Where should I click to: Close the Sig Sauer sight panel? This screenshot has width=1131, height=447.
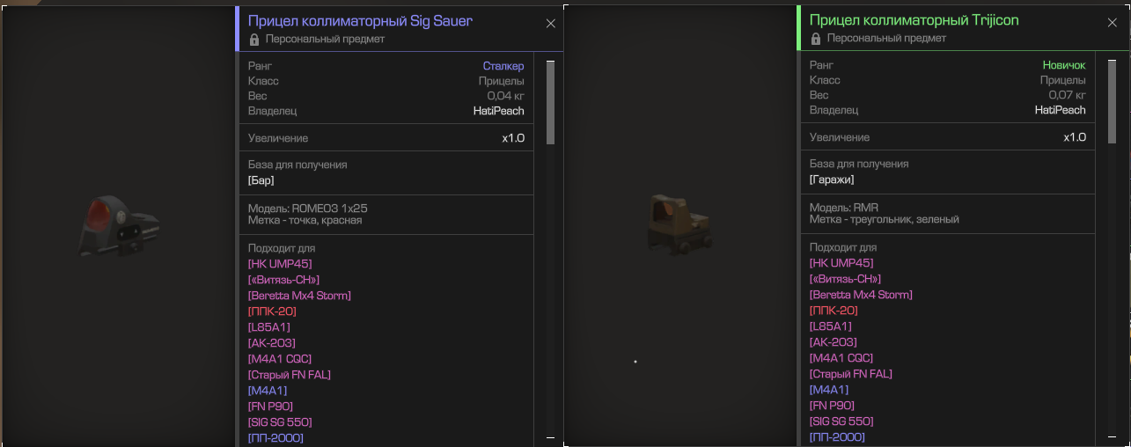pos(551,24)
